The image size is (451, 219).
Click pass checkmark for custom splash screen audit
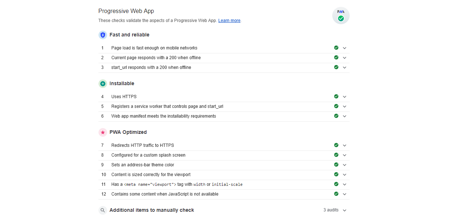336,155
